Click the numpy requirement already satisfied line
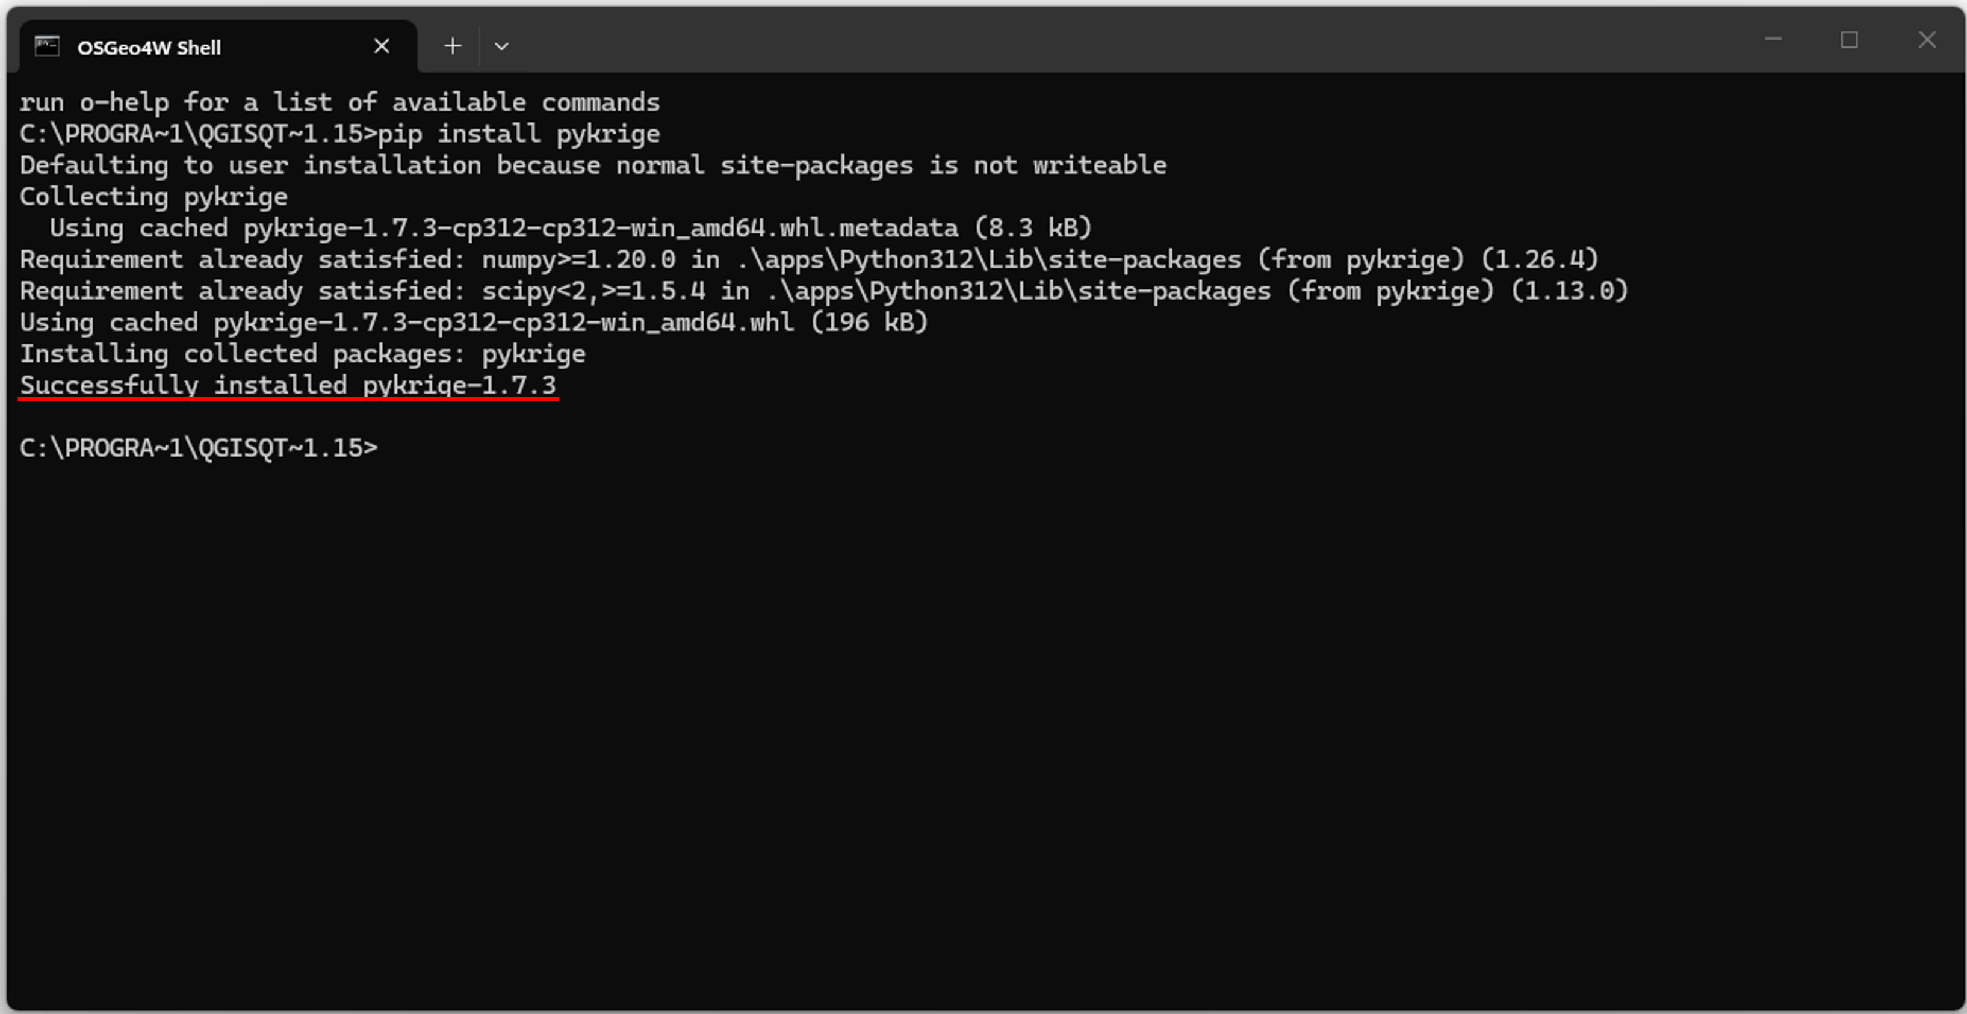This screenshot has height=1014, width=1967. coord(808,259)
